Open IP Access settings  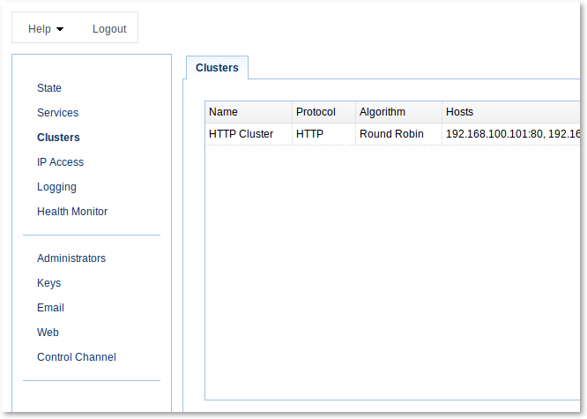(60, 162)
